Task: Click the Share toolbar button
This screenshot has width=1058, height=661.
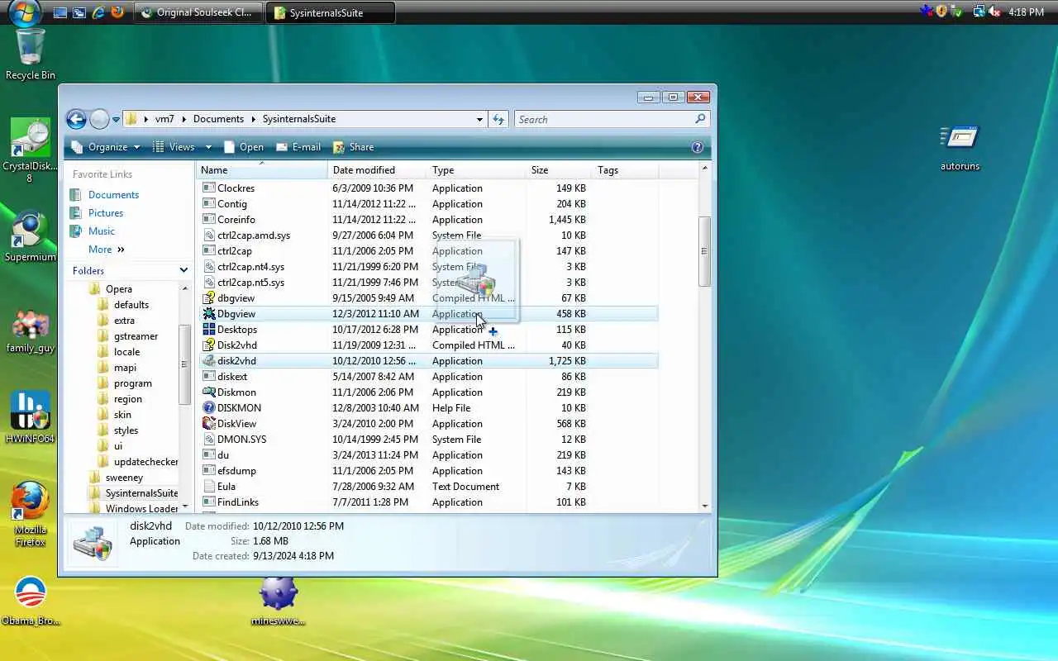Action: pyautogui.click(x=353, y=147)
